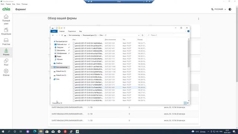Select Рабочий стол in navigation pane
The height and width of the screenshot is (134, 238).
click(x=62, y=44)
